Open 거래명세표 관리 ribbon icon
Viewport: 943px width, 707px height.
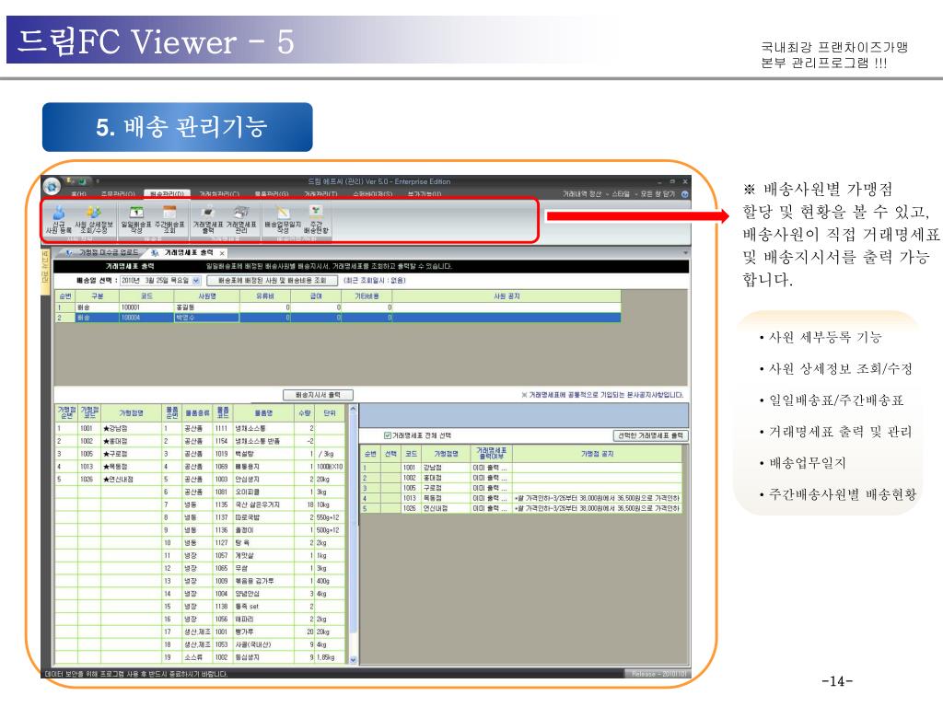click(241, 219)
